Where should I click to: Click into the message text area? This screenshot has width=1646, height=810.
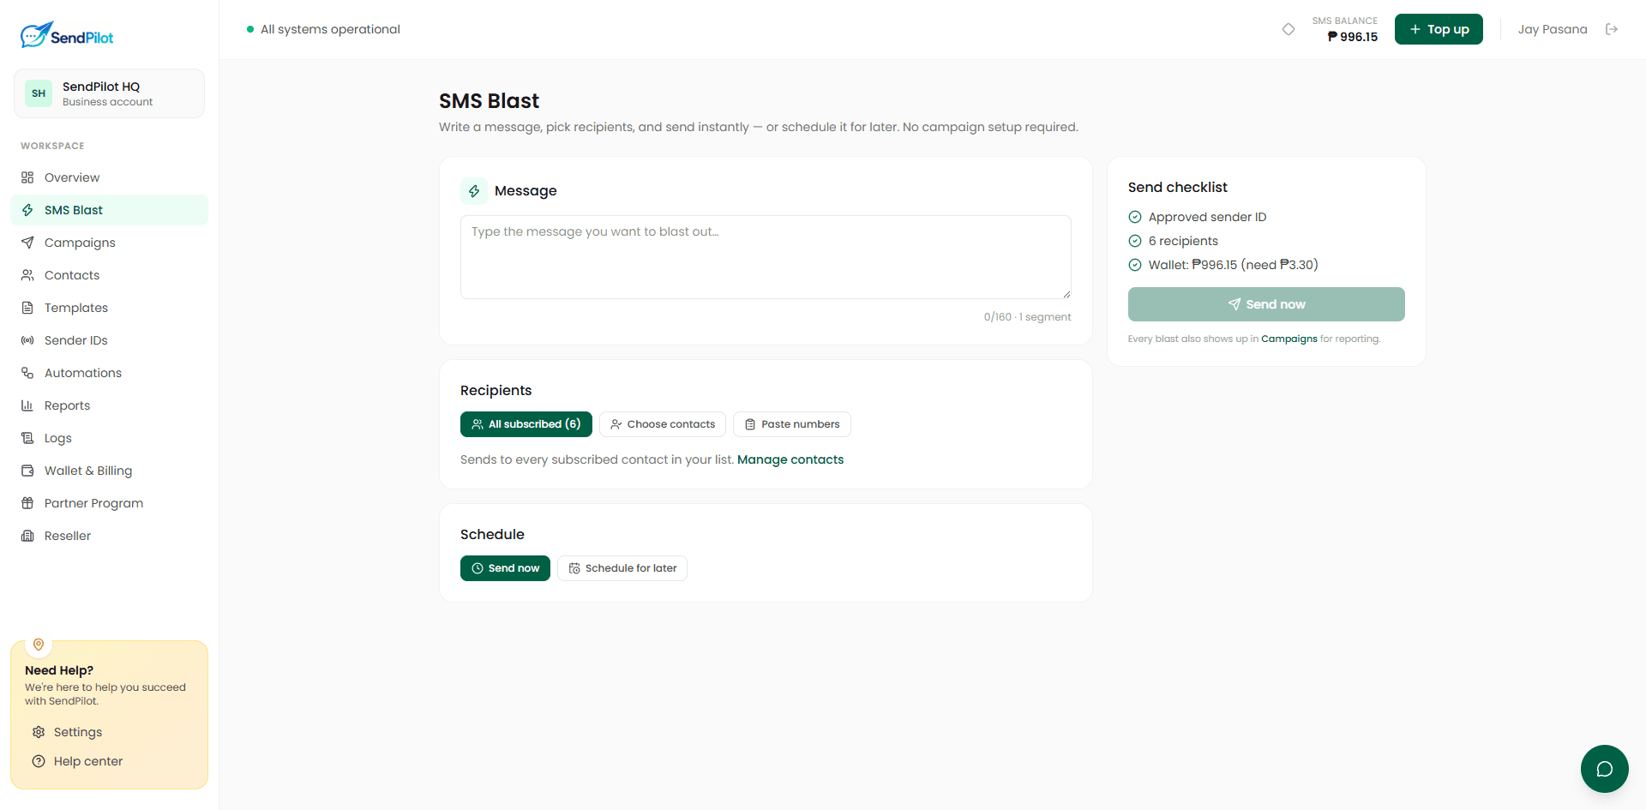coord(766,257)
